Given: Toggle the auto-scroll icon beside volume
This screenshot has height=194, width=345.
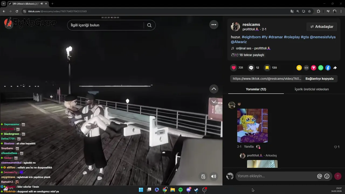Looking at the screenshot, I should tap(203, 176).
